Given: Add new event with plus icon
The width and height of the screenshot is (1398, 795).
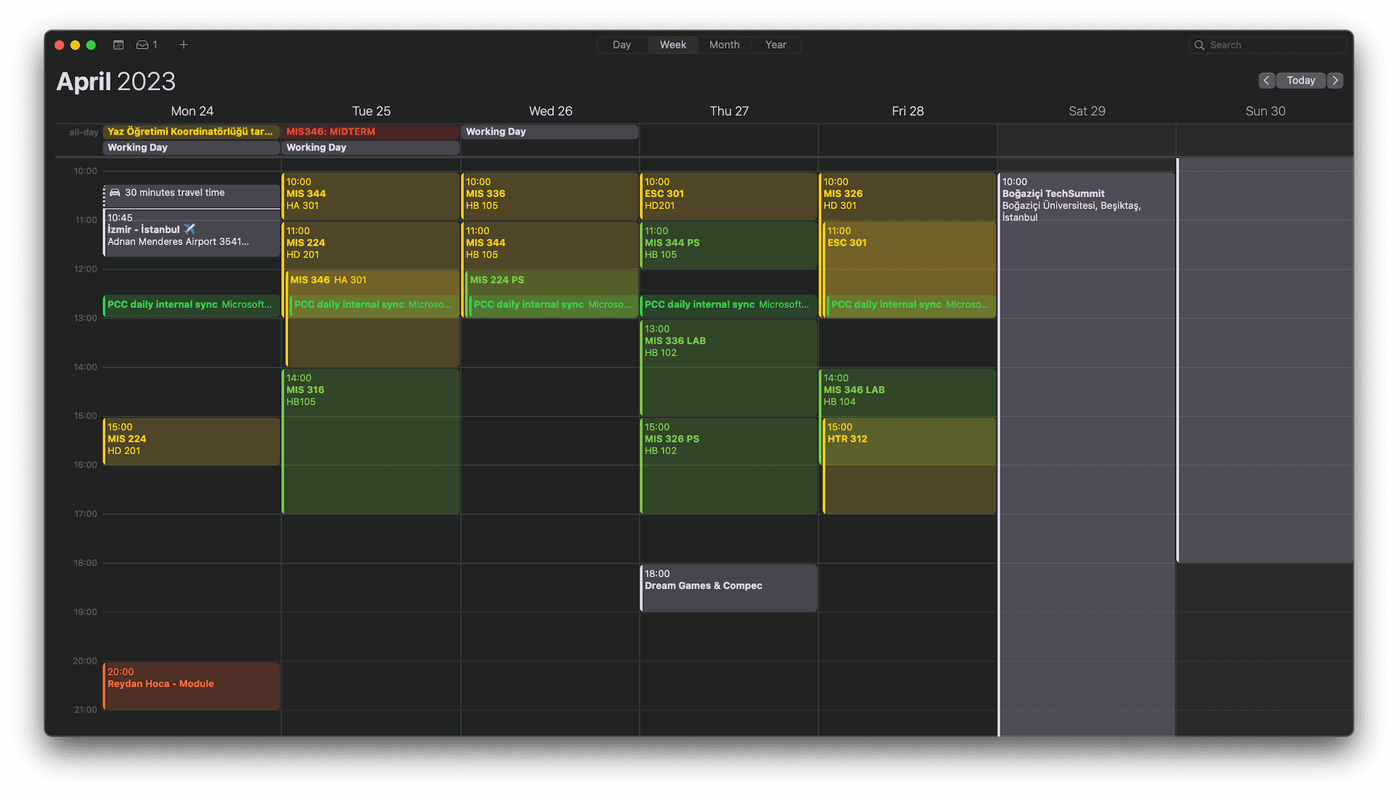Looking at the screenshot, I should pyautogui.click(x=183, y=44).
